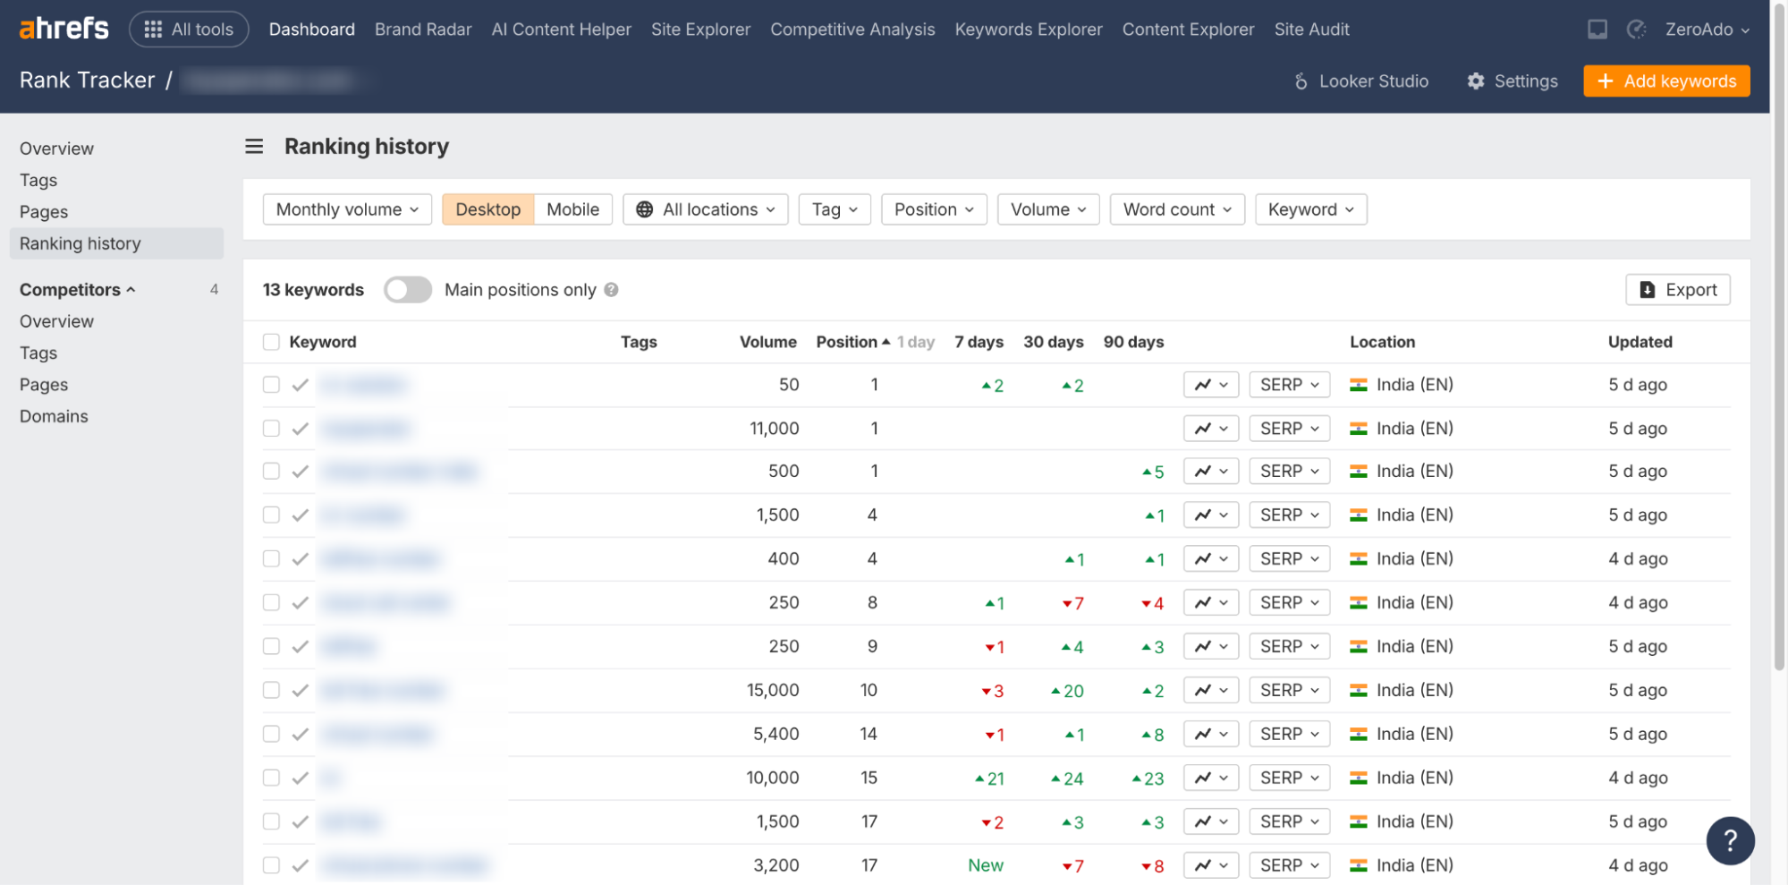Check the row with volume 3,200
Image resolution: width=1788 pixels, height=885 pixels.
[271, 865]
